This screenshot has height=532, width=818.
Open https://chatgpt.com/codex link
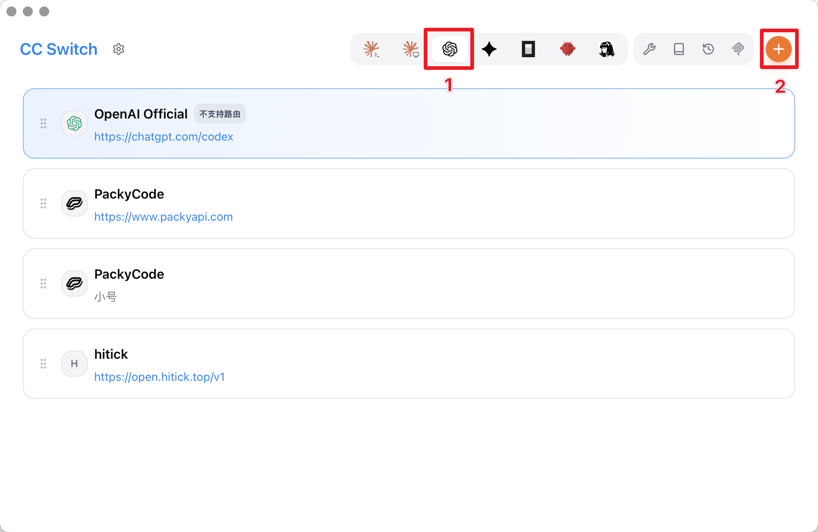[164, 136]
